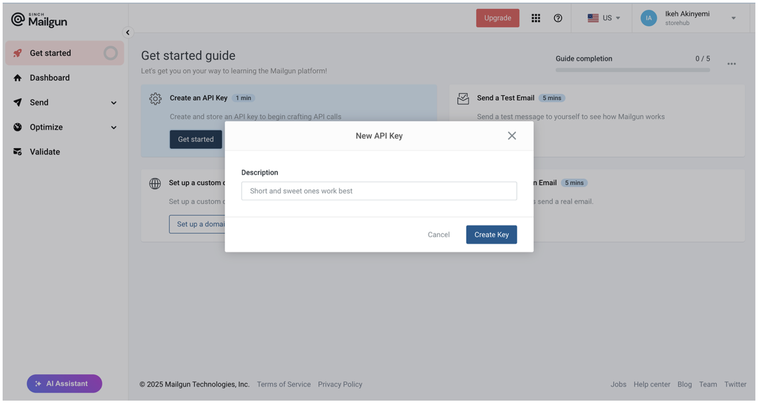758x405 pixels.
Task: Expand the Send menu chevron
Action: (114, 103)
